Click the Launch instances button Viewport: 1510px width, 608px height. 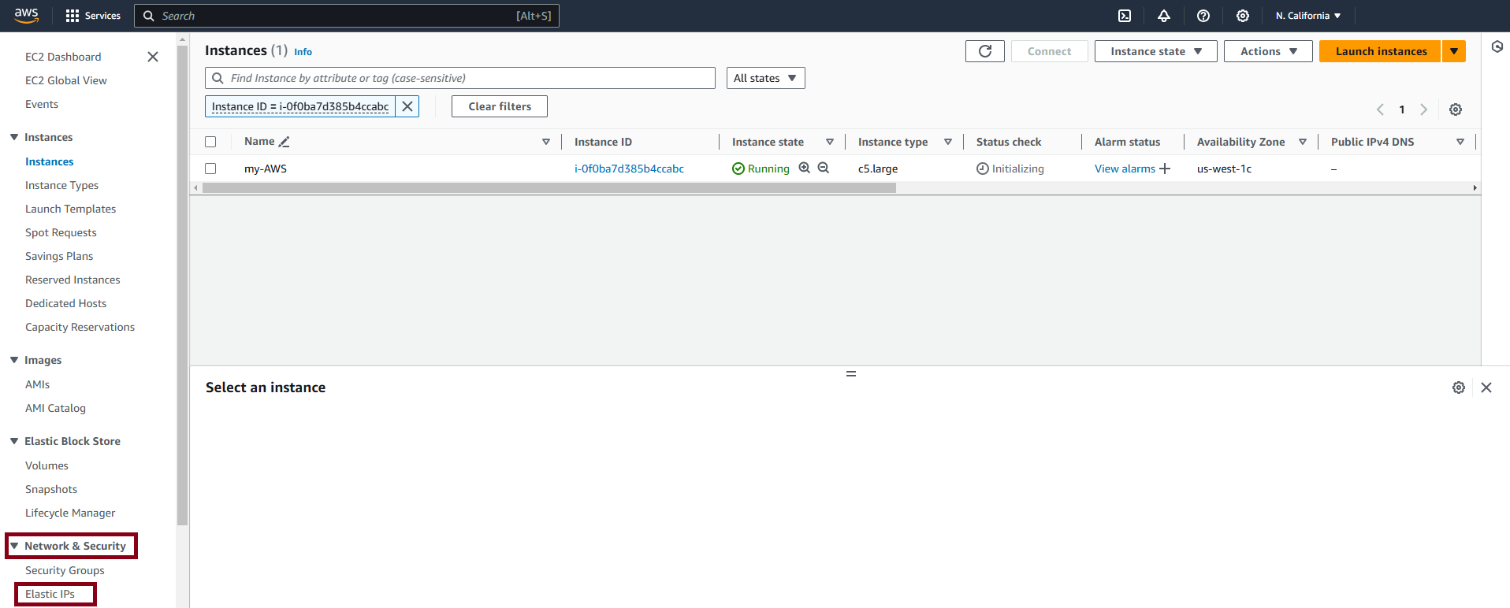point(1381,51)
